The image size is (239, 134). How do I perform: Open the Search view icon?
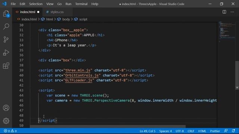(6, 26)
